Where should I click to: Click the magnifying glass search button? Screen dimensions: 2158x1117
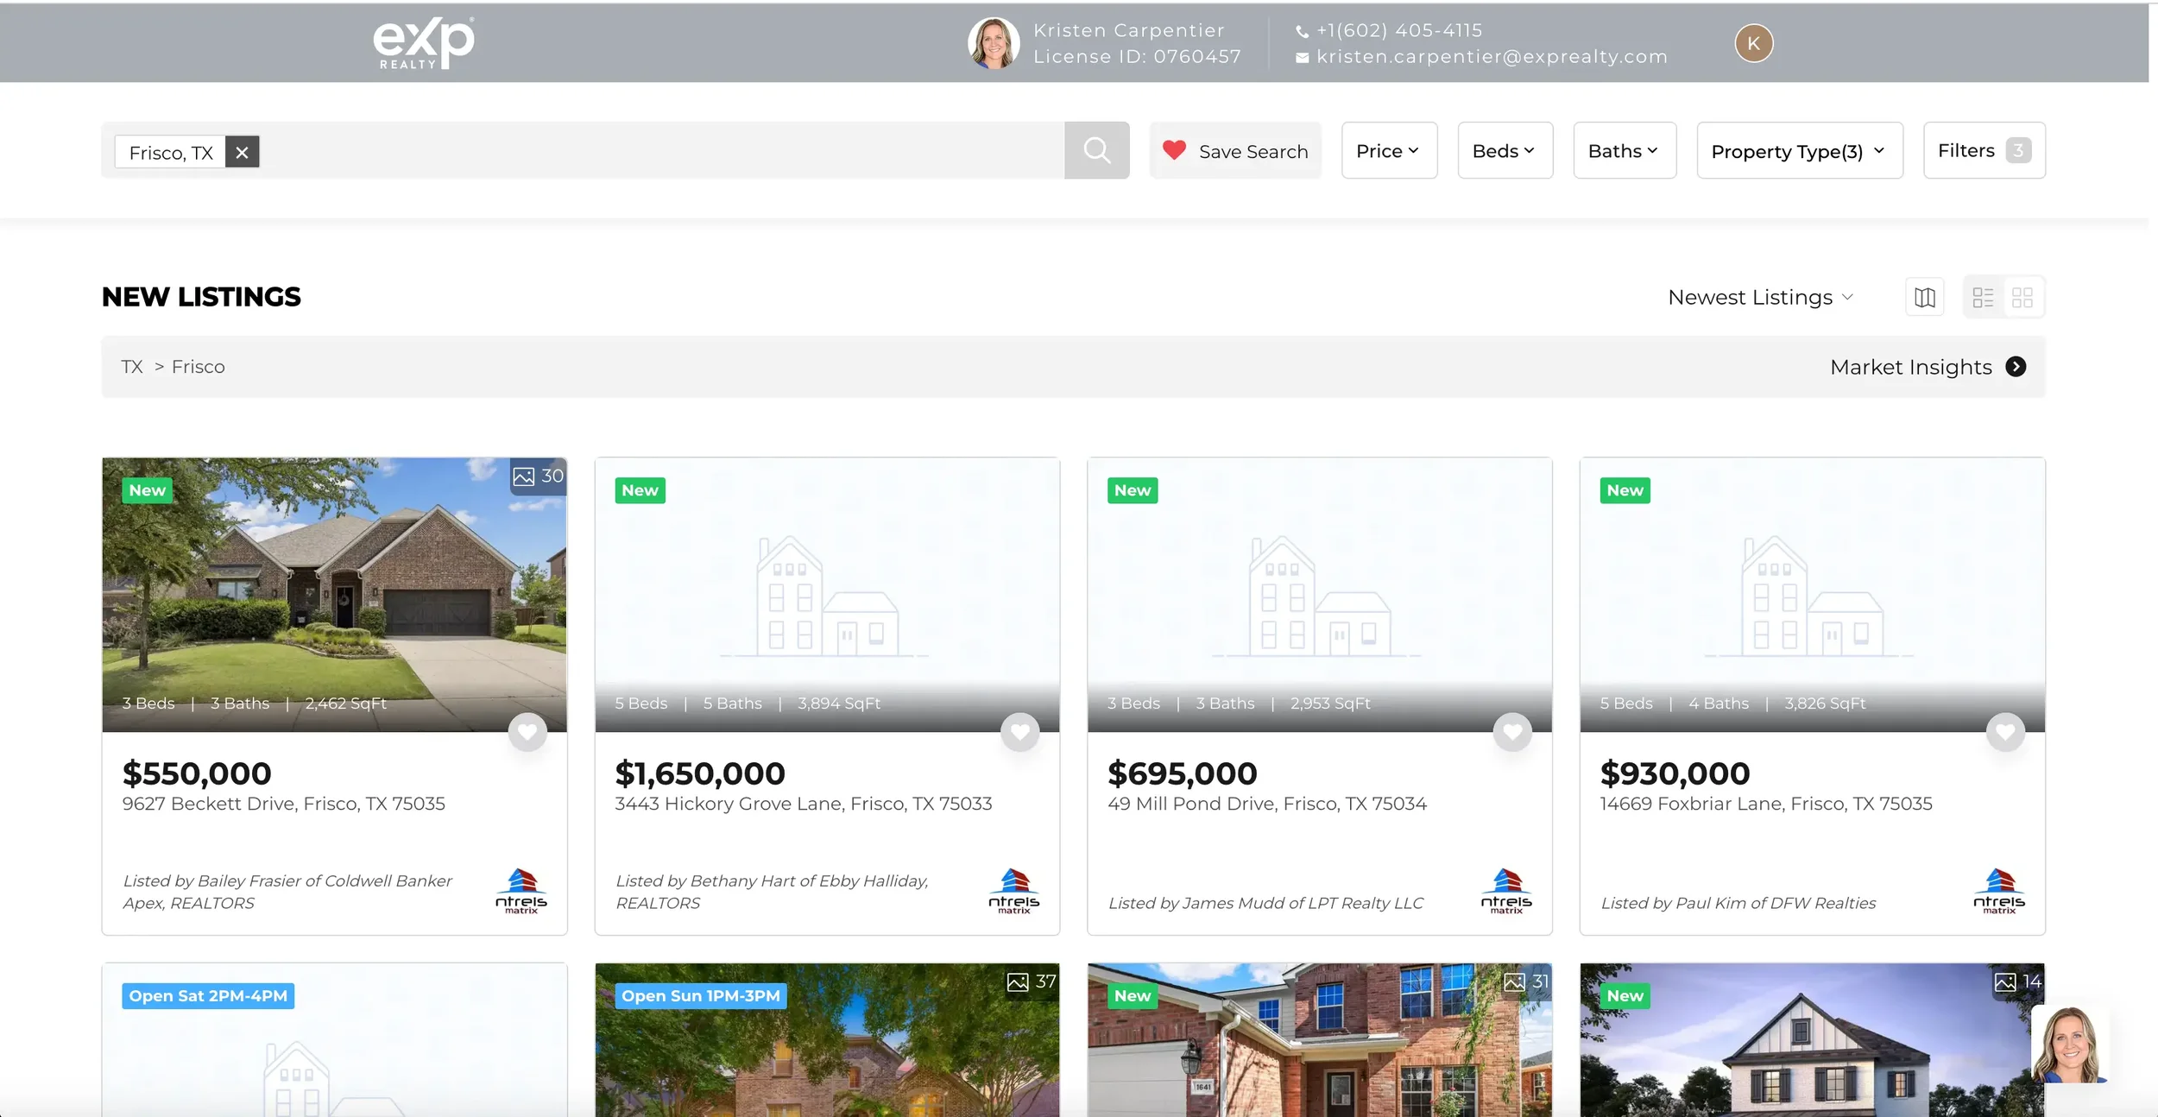(x=1096, y=150)
